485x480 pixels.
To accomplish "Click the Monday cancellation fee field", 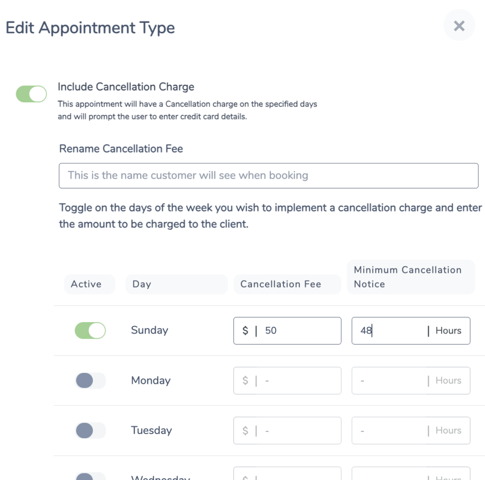I will (287, 380).
